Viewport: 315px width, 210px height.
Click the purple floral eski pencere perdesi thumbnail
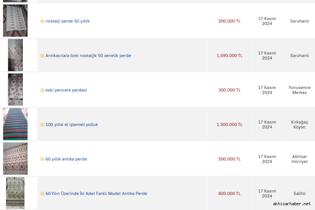pos(15,89)
